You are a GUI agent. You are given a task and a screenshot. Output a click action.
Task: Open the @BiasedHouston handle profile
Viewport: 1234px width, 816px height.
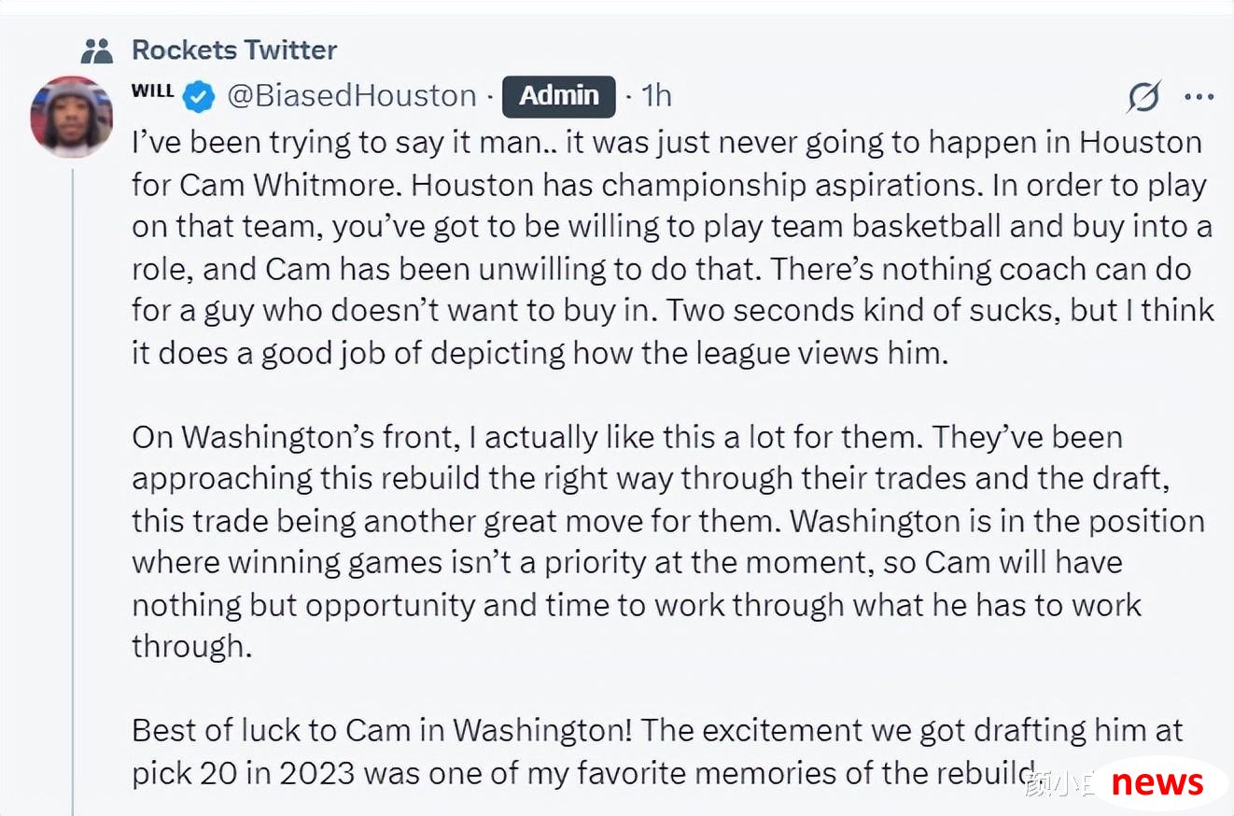tap(352, 95)
